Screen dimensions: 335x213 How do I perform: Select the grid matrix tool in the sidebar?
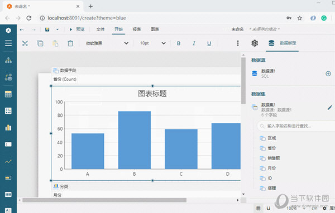8,111
